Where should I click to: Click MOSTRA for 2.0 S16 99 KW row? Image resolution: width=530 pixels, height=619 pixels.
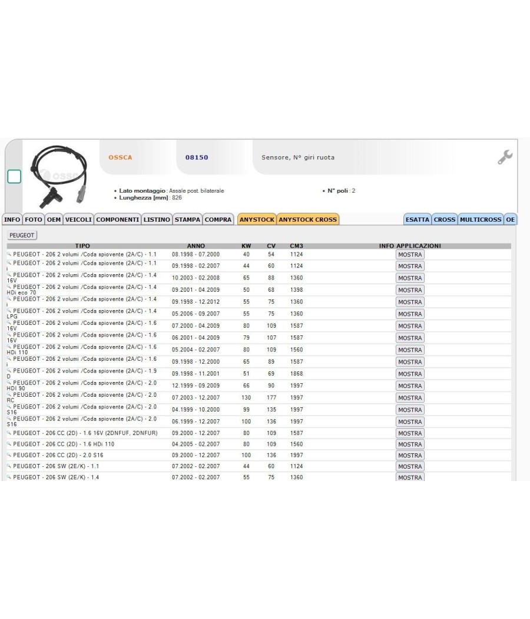pyautogui.click(x=410, y=410)
